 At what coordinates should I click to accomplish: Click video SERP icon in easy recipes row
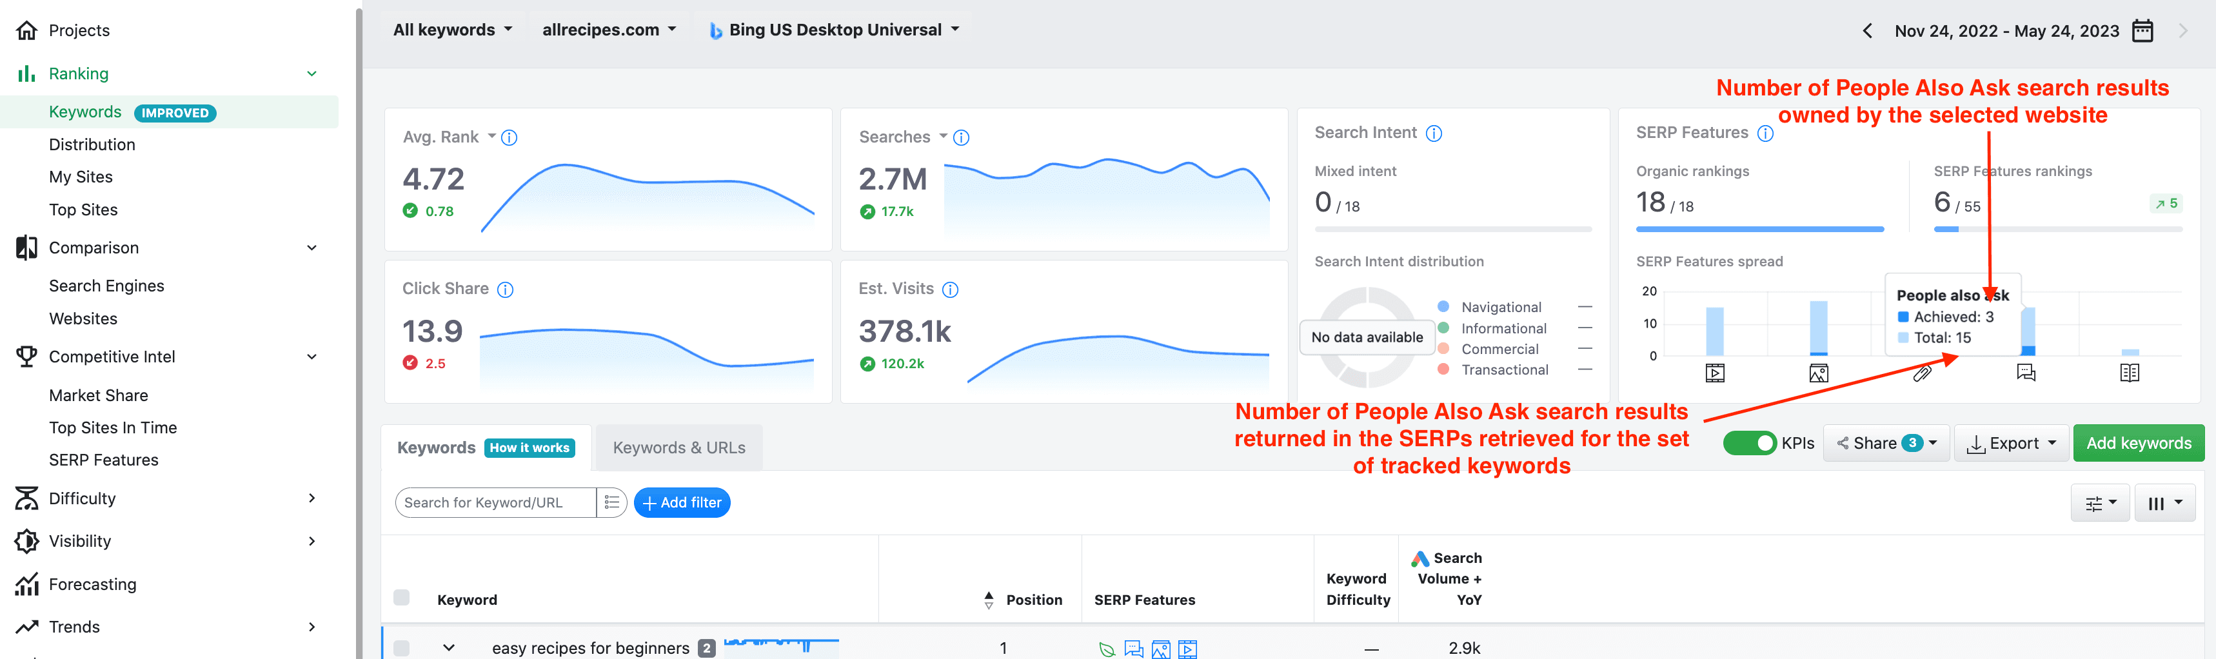tap(1187, 649)
